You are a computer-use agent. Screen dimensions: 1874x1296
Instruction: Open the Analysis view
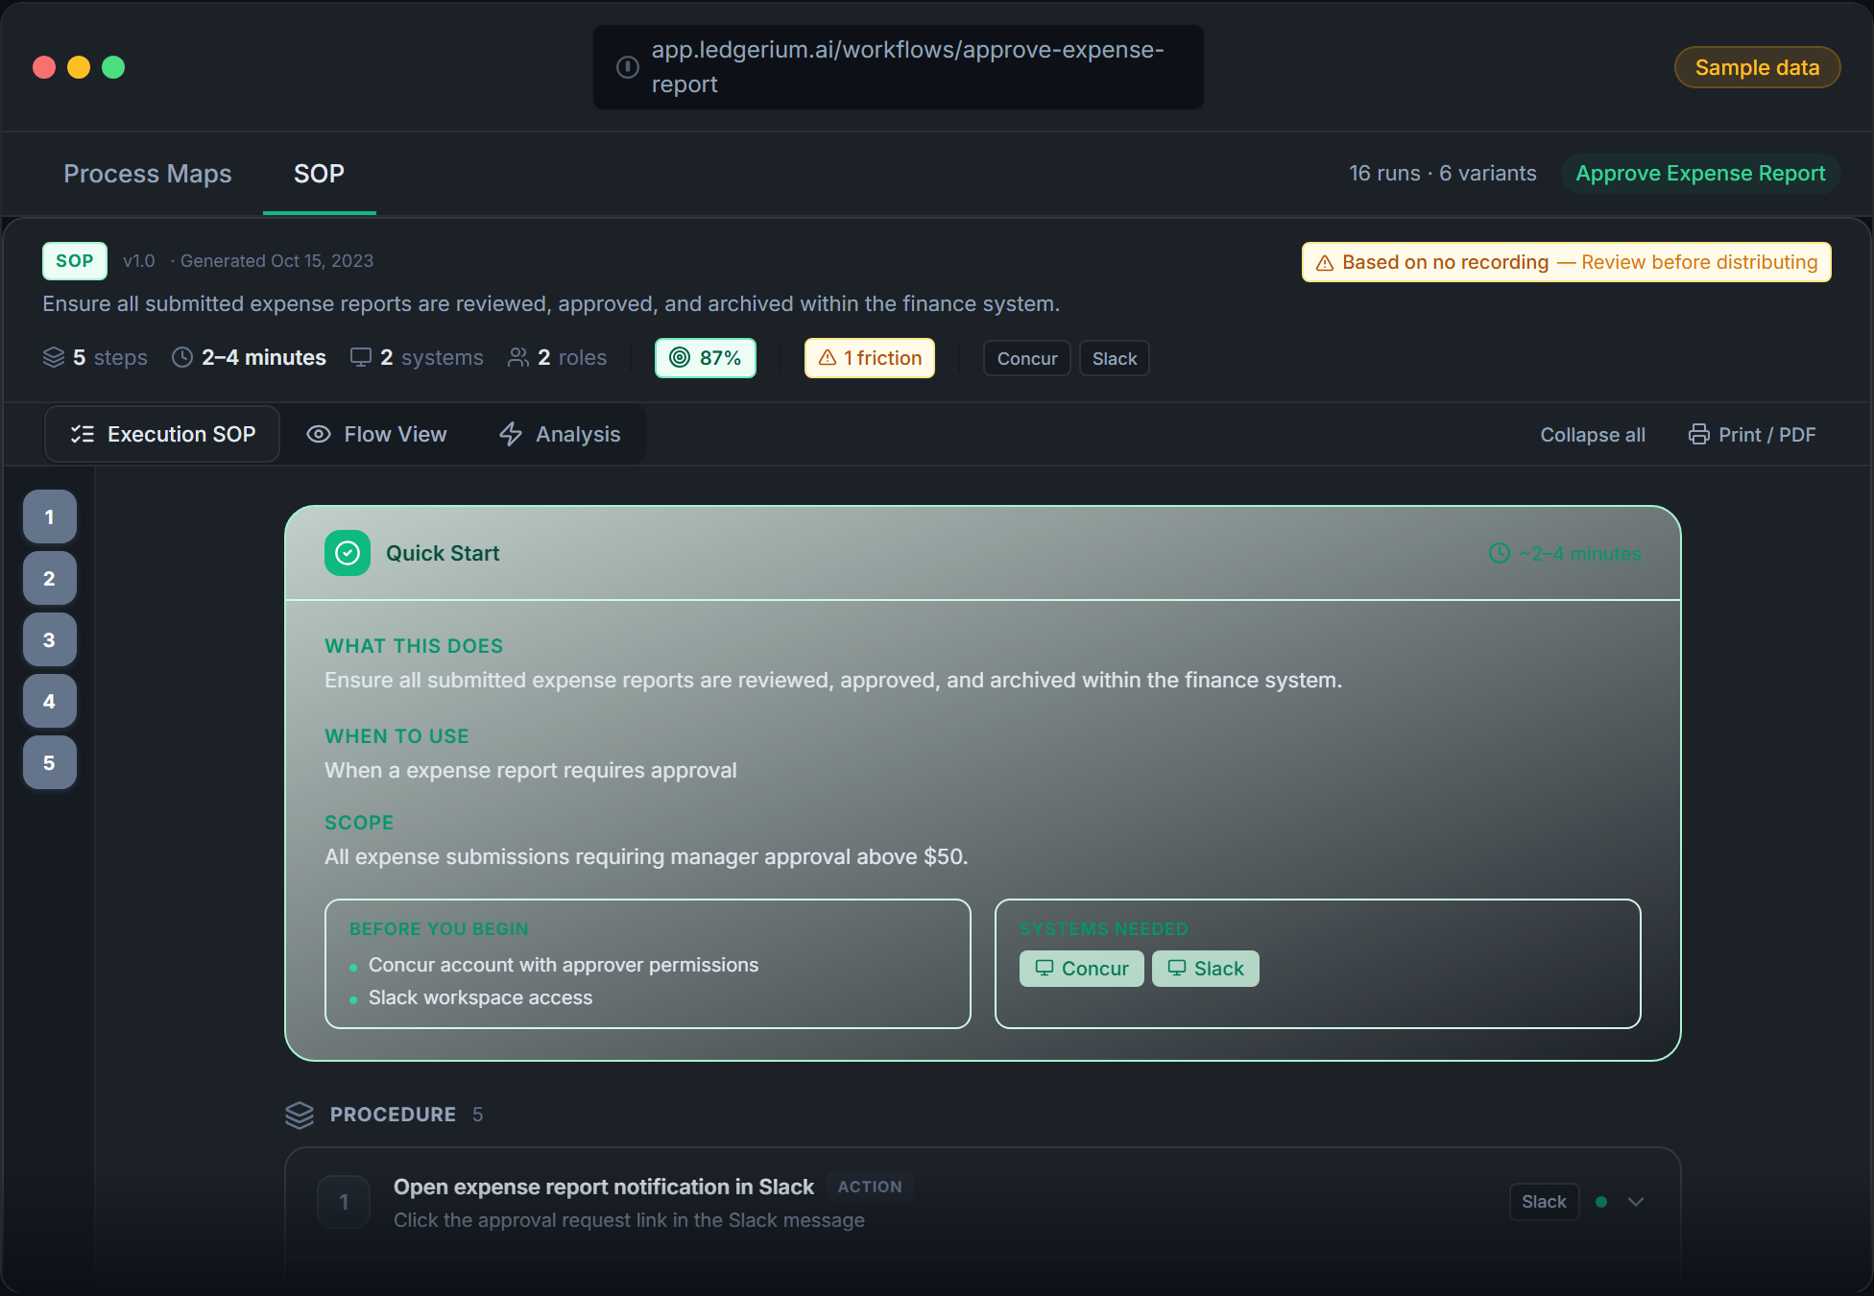[x=560, y=434]
